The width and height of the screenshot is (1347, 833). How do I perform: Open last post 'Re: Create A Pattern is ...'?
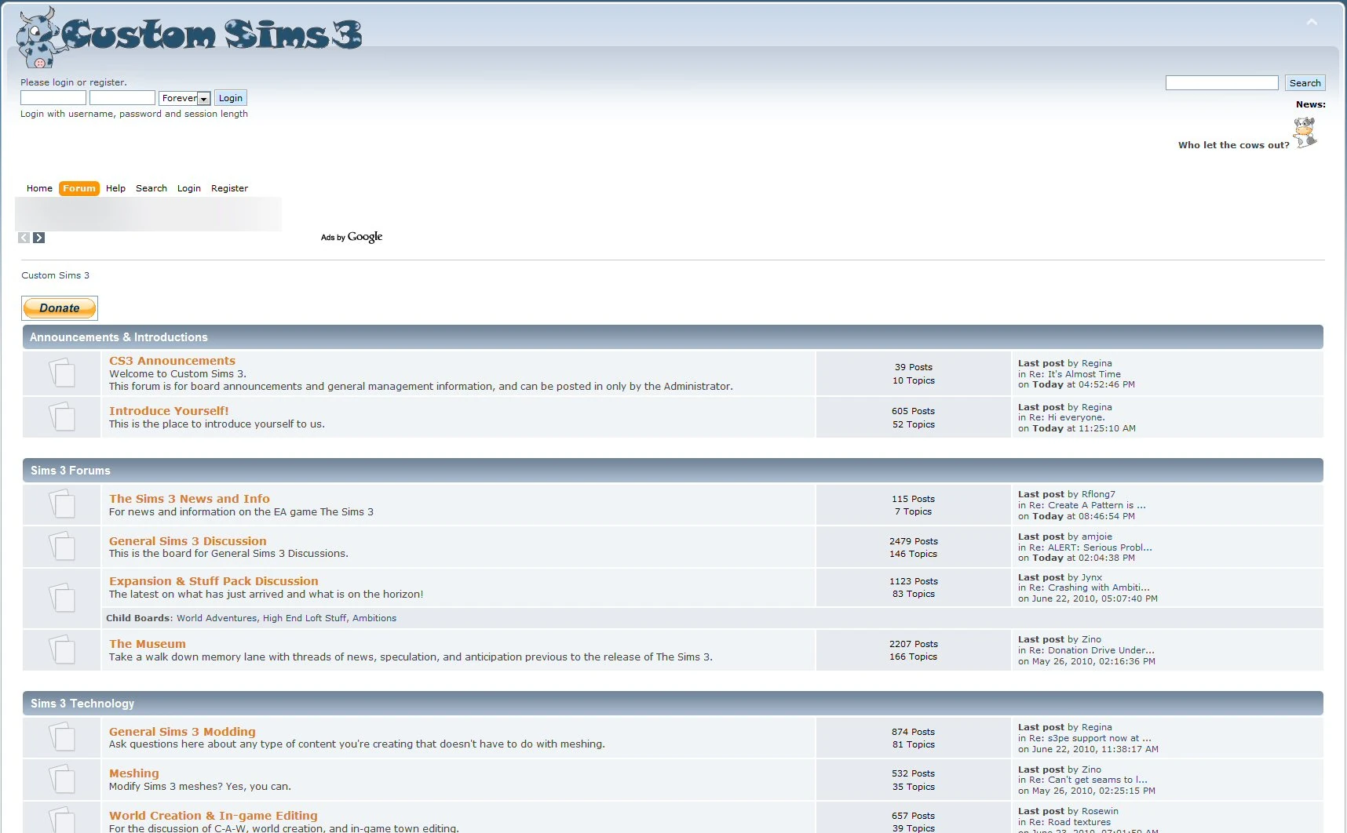click(1087, 505)
